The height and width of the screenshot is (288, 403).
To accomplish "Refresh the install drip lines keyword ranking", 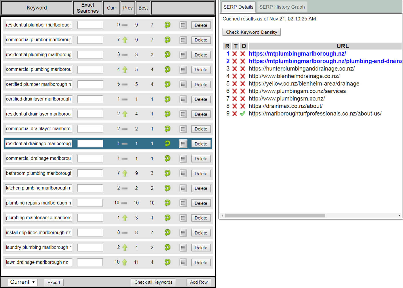I will coord(167,233).
